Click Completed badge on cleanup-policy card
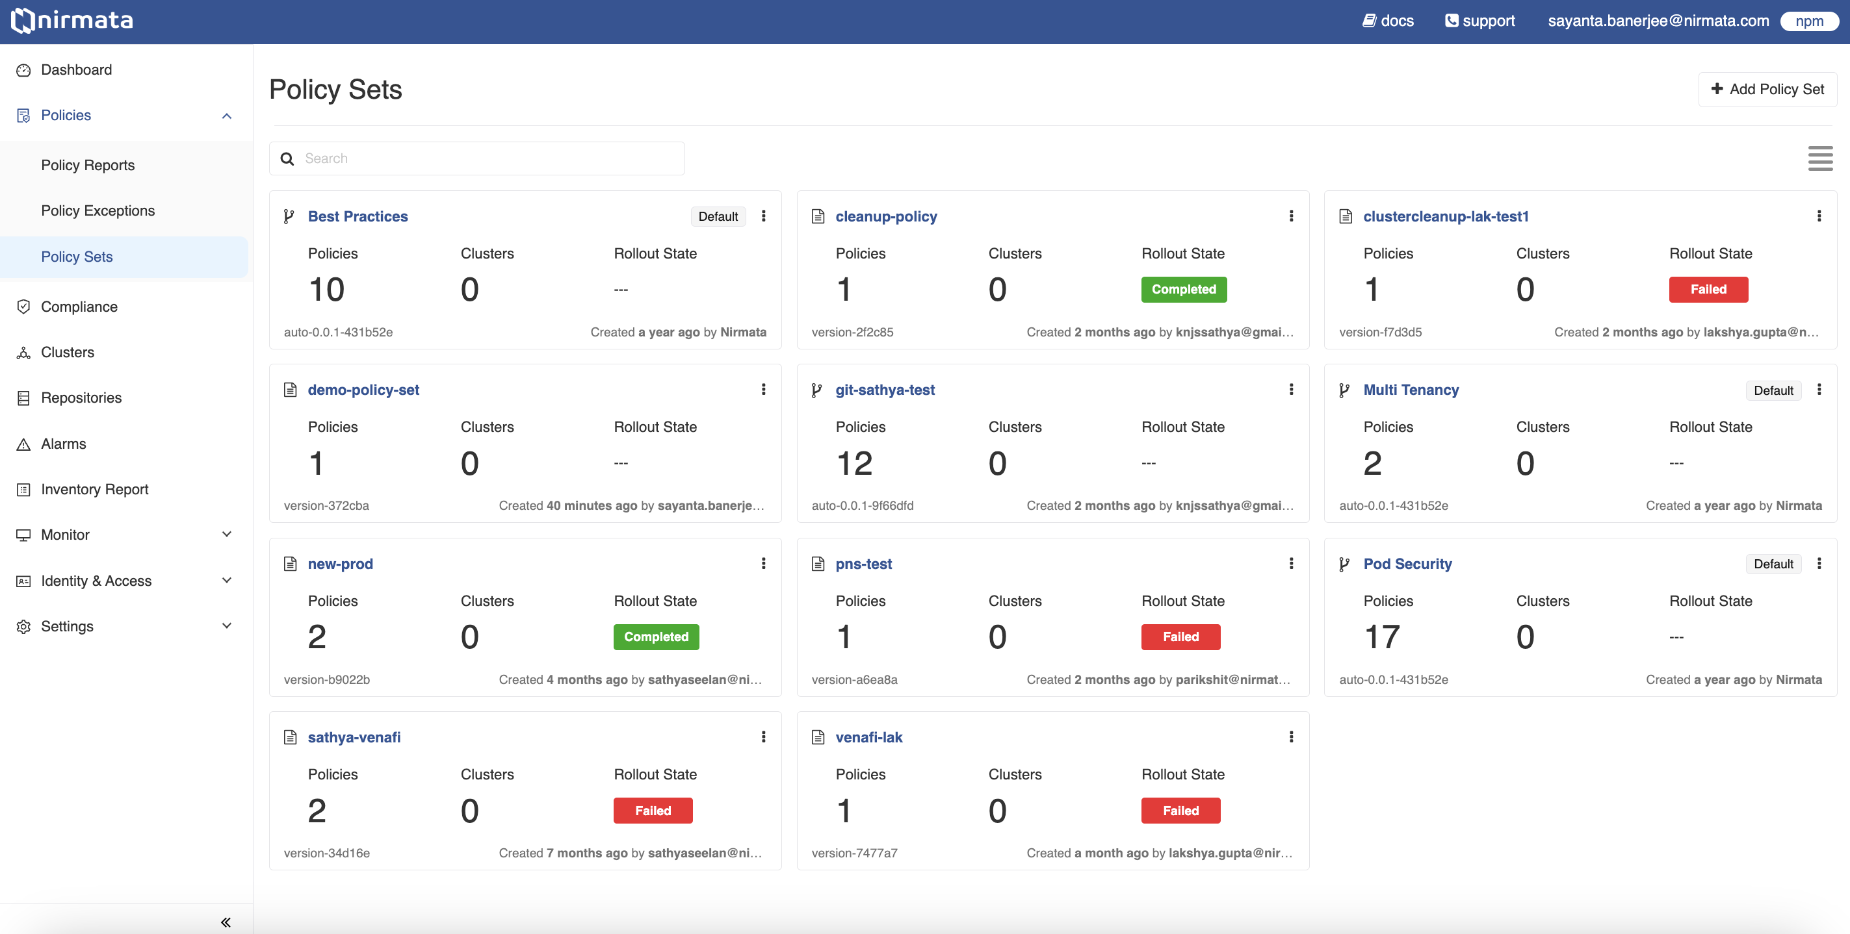Screen dimensions: 1850x934 click(1184, 289)
